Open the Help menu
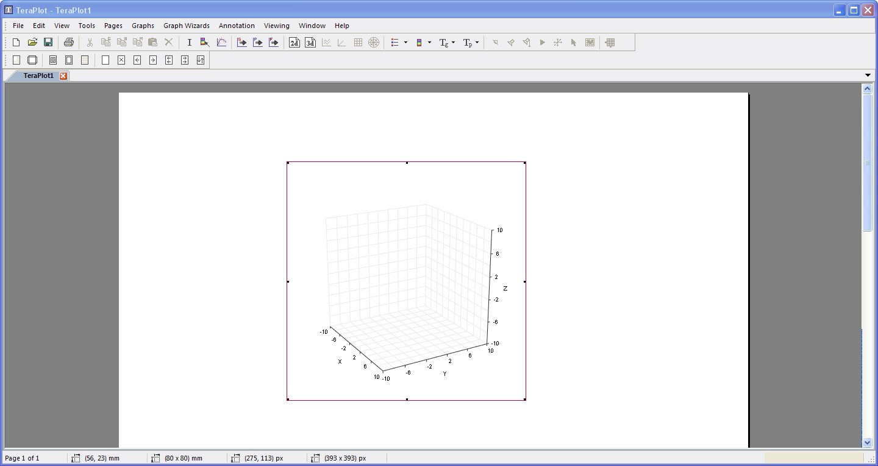Screen dimensions: 878x466 click(x=342, y=26)
